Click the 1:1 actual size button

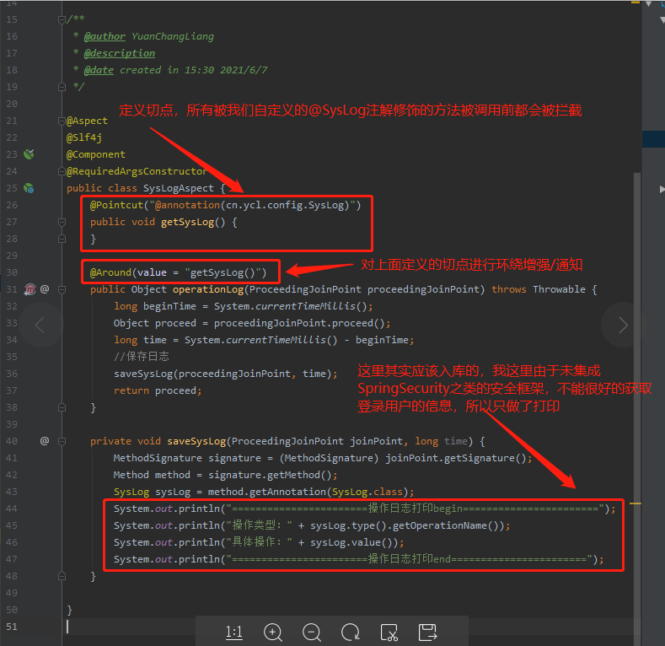(233, 632)
